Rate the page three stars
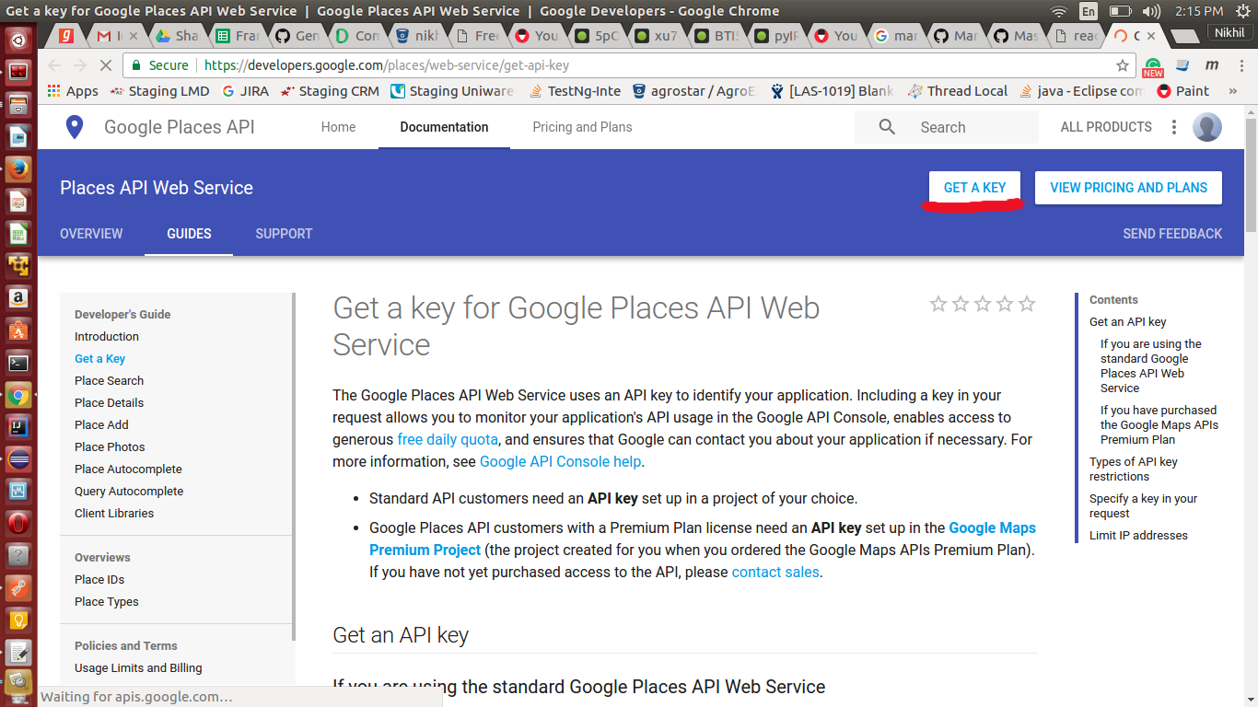Image resolution: width=1258 pixels, height=707 pixels. click(983, 304)
